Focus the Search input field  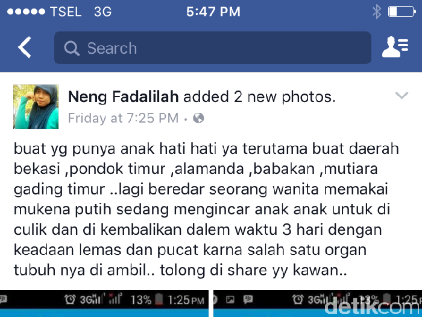pos(213,48)
